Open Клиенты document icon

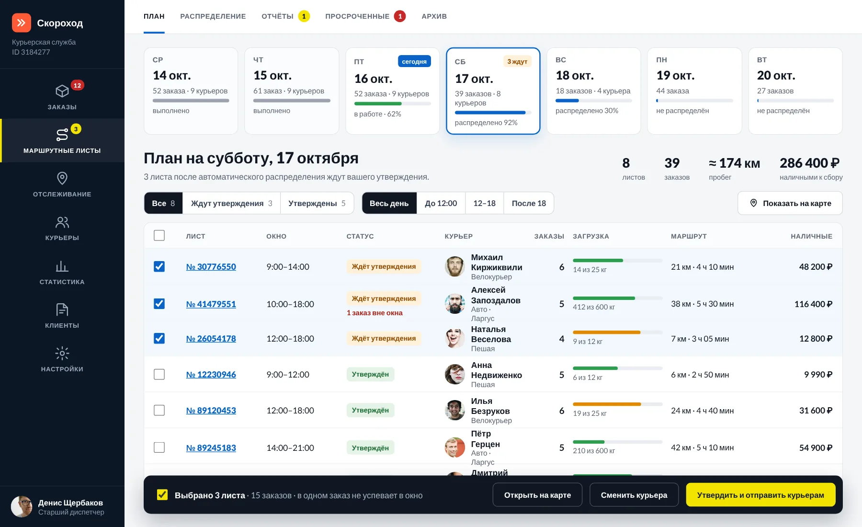coord(62,309)
